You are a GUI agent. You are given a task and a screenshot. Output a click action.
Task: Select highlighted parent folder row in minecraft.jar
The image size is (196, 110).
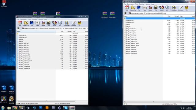pos(159,18)
